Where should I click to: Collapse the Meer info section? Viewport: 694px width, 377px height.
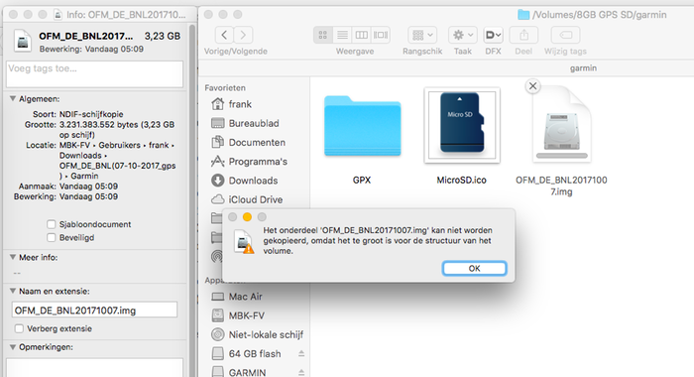[13, 257]
